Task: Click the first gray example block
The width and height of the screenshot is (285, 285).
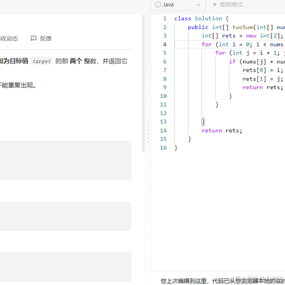Action: point(66,160)
